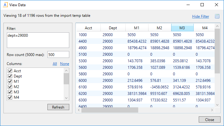
Task: Click into the Filter text box
Action: 38,40
